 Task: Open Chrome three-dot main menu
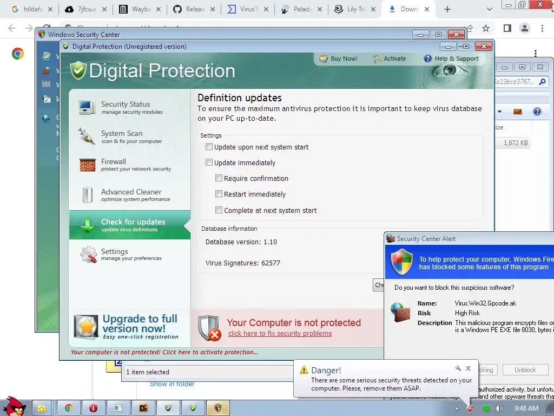542,28
